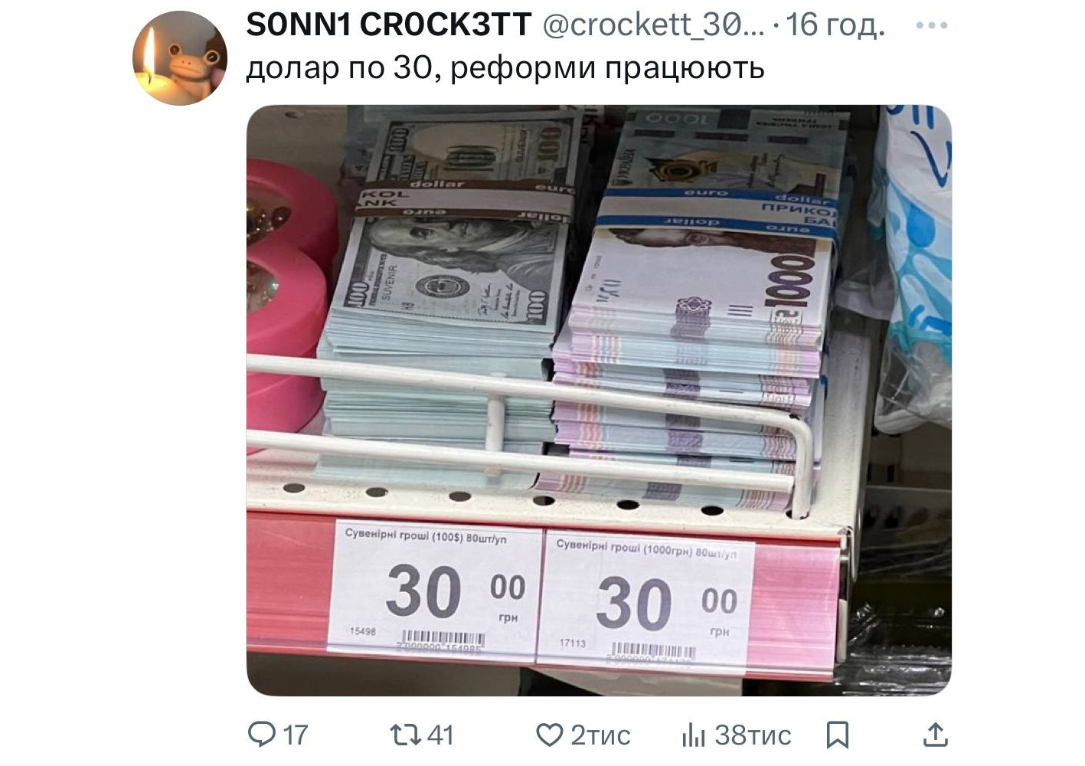Visit the @crockett_30 handle
The image size is (1085, 766).
(653, 25)
